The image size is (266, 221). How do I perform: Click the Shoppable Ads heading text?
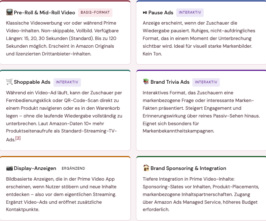click(32, 82)
